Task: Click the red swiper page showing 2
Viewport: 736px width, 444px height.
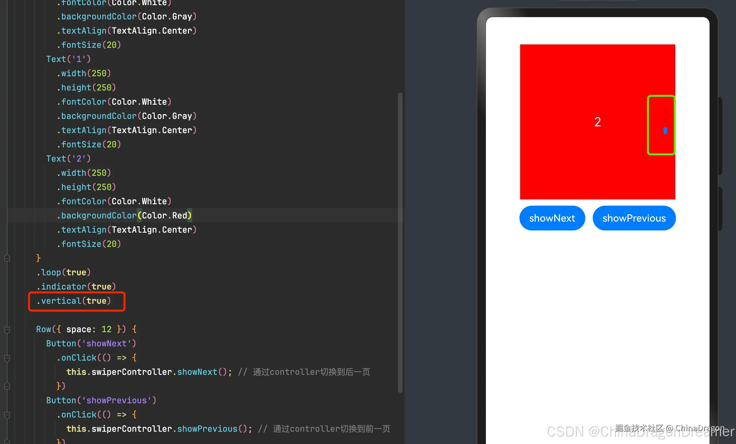Action: click(x=597, y=122)
